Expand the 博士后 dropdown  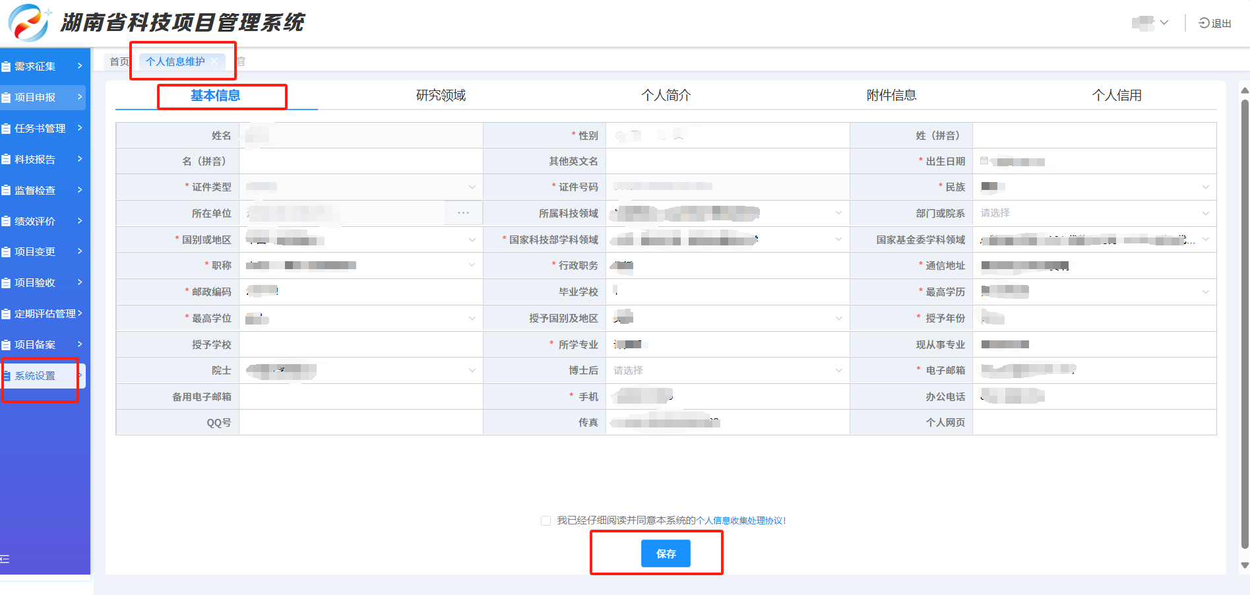[x=727, y=371]
